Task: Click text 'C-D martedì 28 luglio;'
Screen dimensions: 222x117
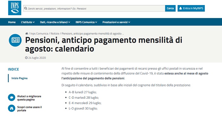Action: click(84, 98)
